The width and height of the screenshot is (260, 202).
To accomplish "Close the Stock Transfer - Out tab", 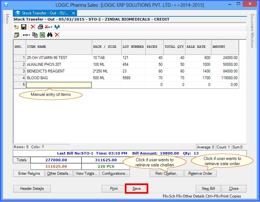I will (x=74, y=13).
